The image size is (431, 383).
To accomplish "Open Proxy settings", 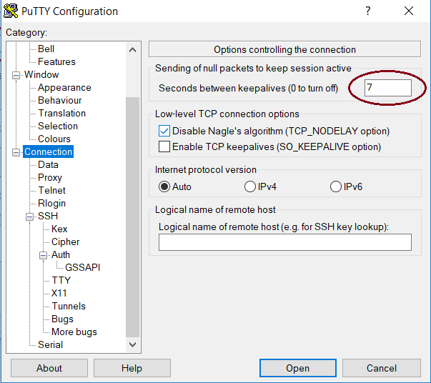I will point(50,178).
